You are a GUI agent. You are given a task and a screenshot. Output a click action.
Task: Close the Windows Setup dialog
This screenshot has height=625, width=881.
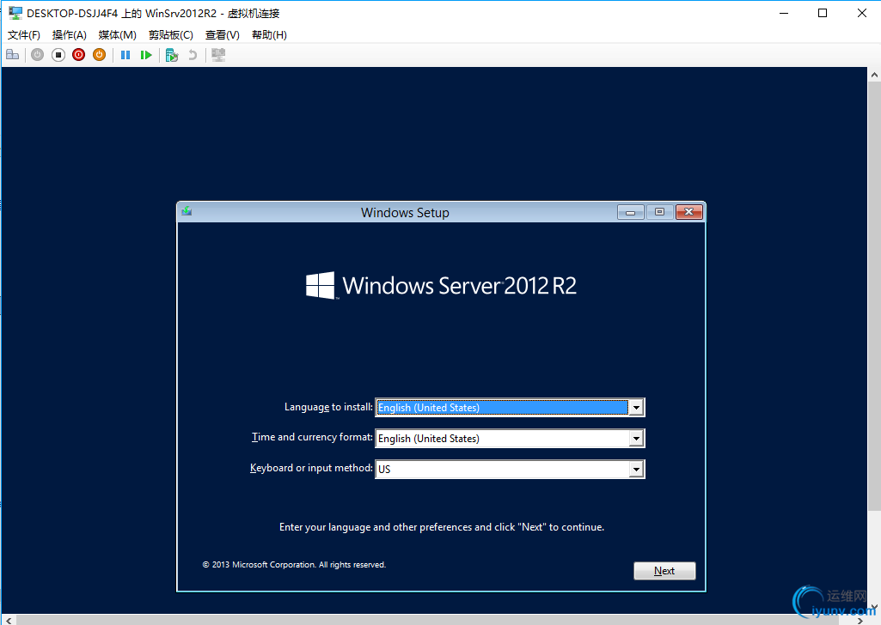[x=689, y=212]
